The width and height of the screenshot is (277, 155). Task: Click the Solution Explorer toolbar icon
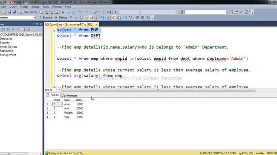coord(231,12)
